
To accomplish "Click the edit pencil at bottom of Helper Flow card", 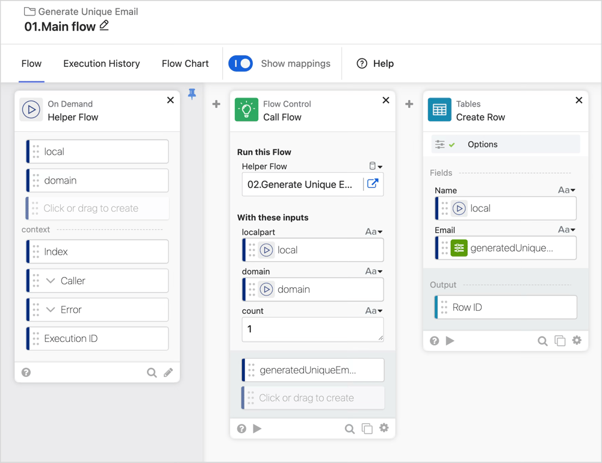I will 169,373.
